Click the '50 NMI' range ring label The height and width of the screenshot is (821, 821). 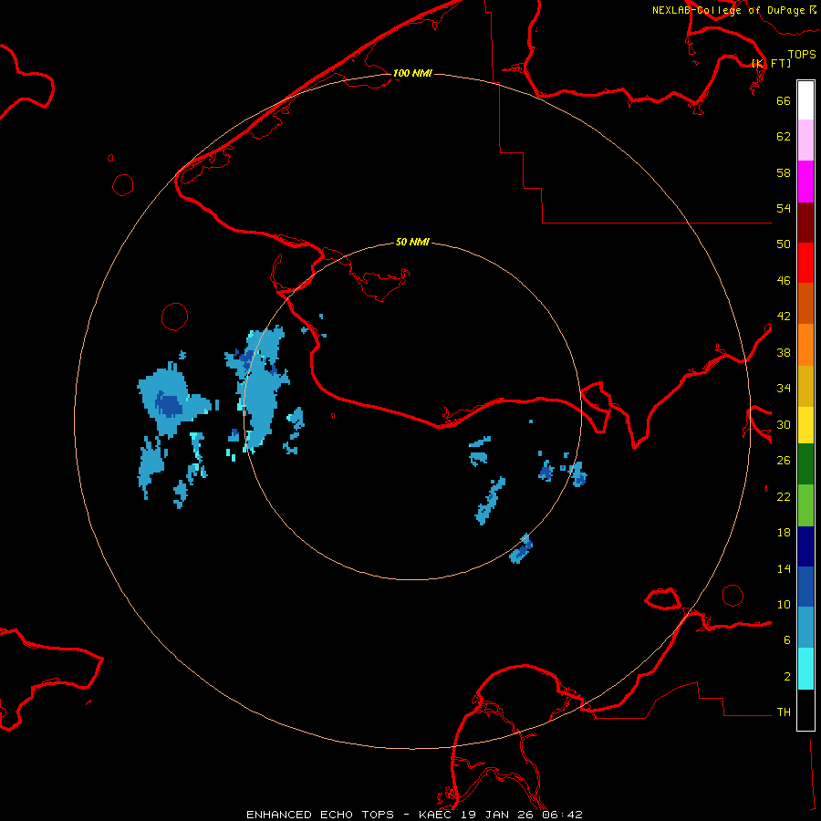[412, 242]
